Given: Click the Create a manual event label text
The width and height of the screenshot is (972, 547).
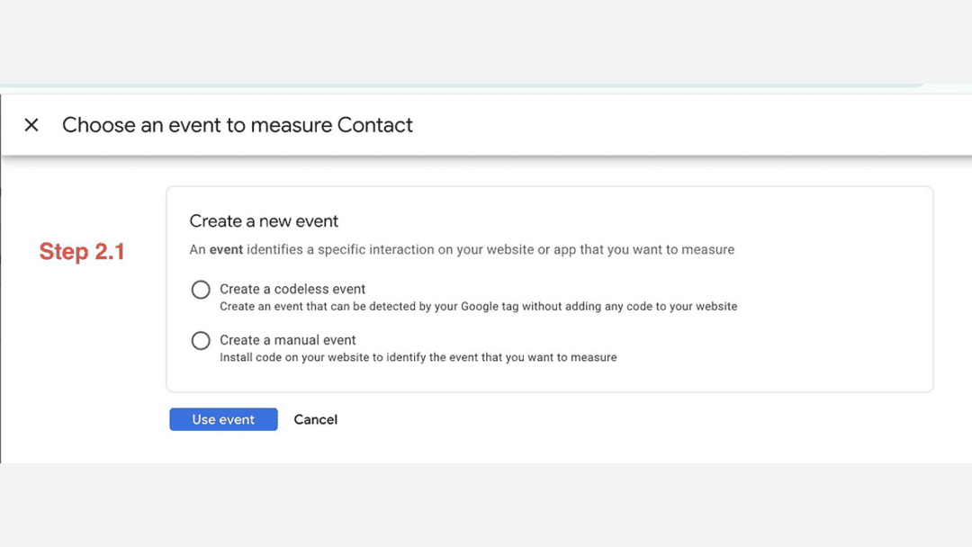Looking at the screenshot, I should [x=288, y=340].
